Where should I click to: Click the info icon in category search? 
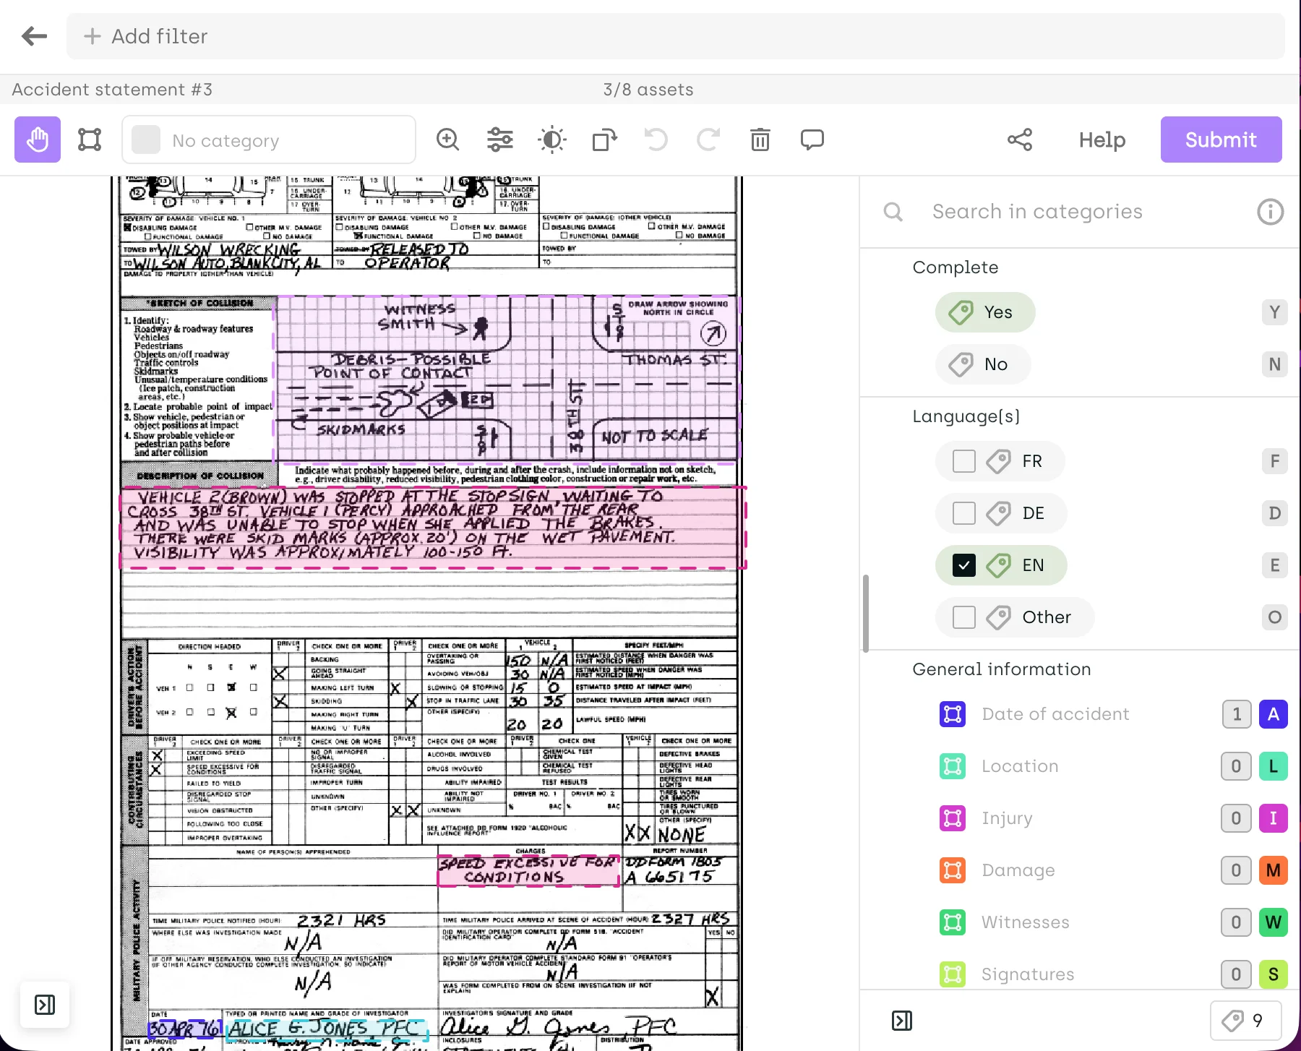1270,212
